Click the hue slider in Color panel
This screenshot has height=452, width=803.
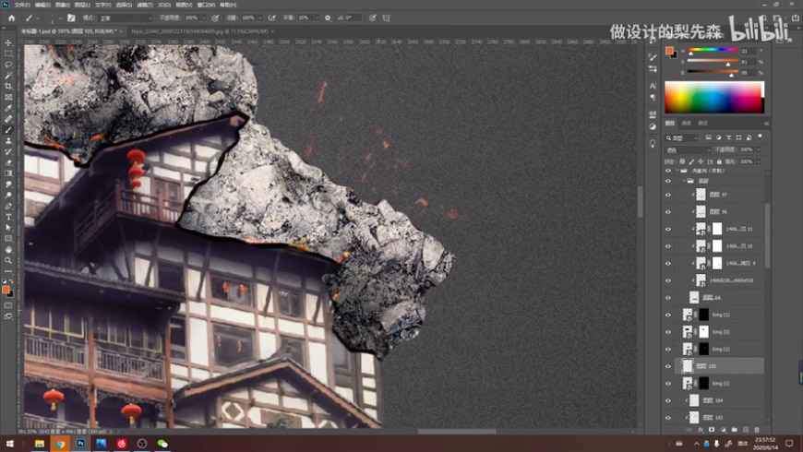point(713,50)
